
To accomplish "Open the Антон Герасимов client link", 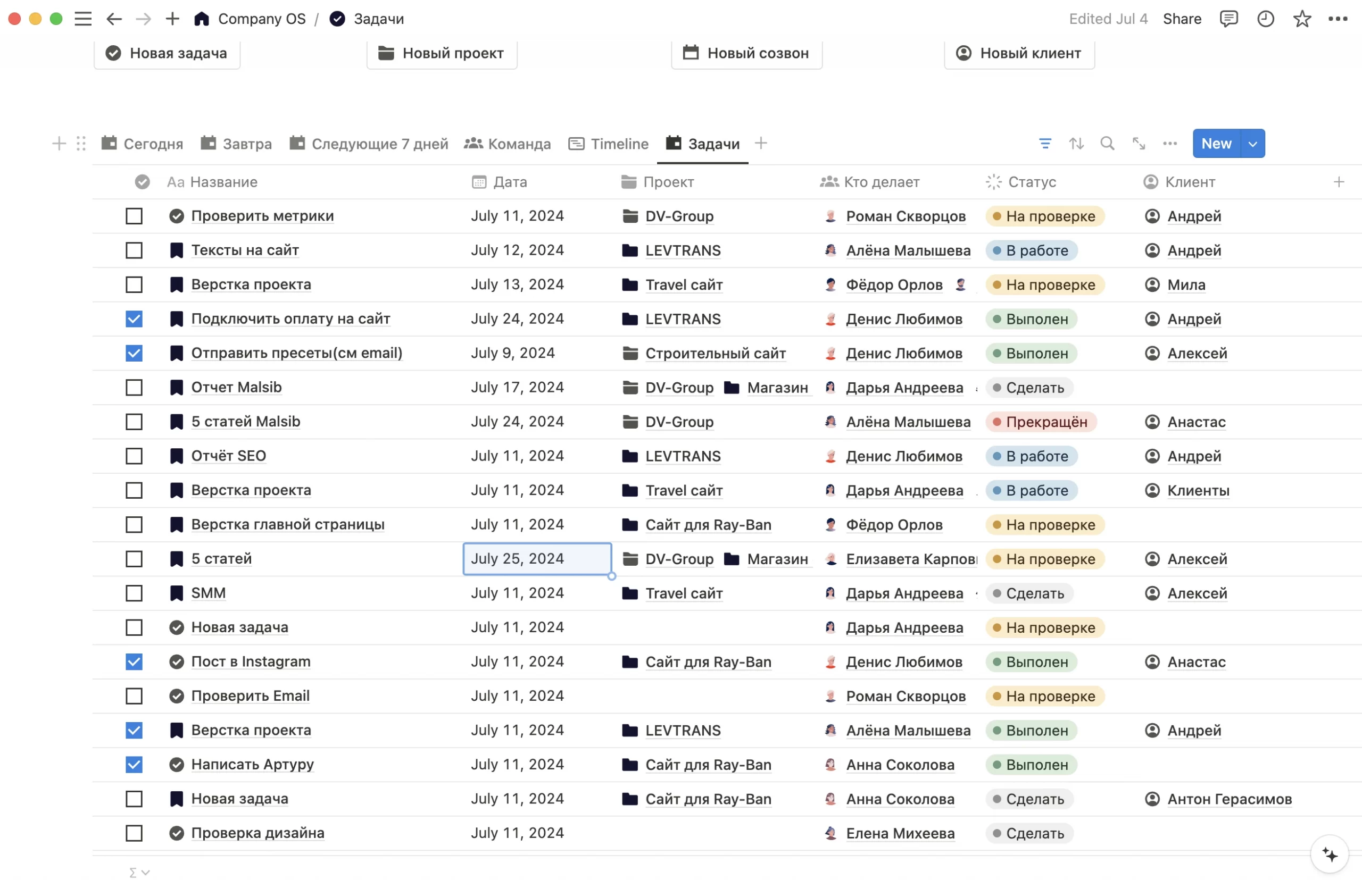I will [1230, 799].
